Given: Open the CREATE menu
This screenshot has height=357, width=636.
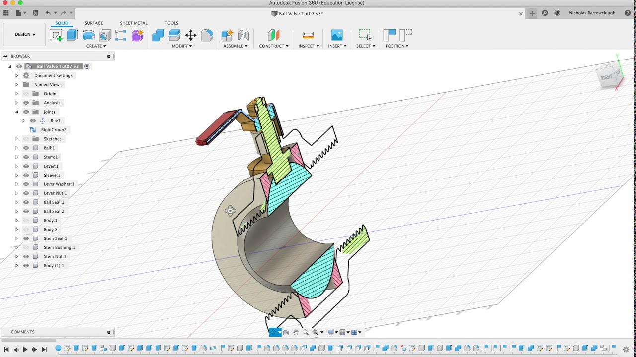Looking at the screenshot, I should click(96, 46).
